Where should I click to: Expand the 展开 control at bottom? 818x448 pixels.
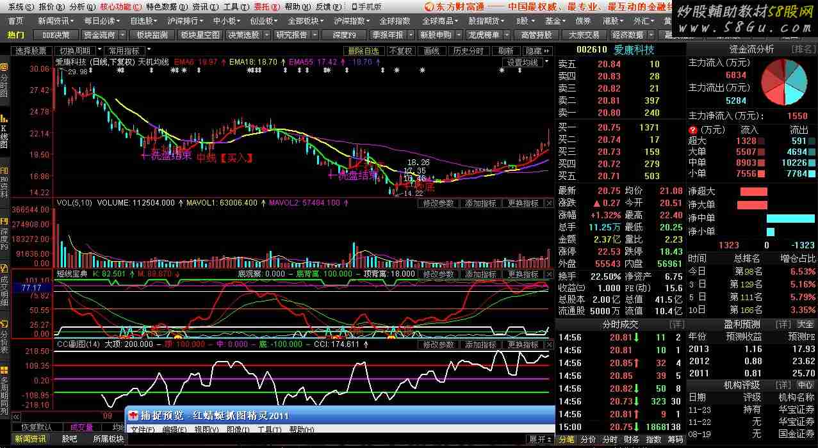tap(540, 439)
